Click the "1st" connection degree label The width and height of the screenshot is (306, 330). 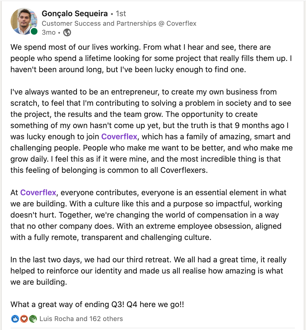(121, 14)
